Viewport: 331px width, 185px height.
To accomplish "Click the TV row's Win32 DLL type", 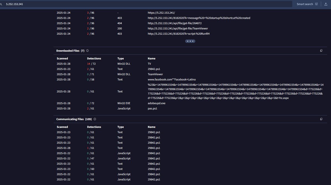I will coord(124,64).
